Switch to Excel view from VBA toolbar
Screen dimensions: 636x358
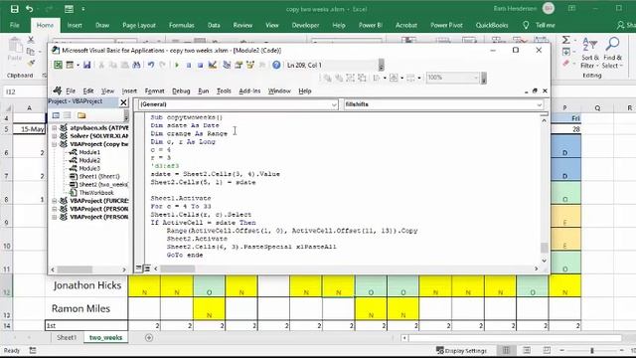[58, 65]
